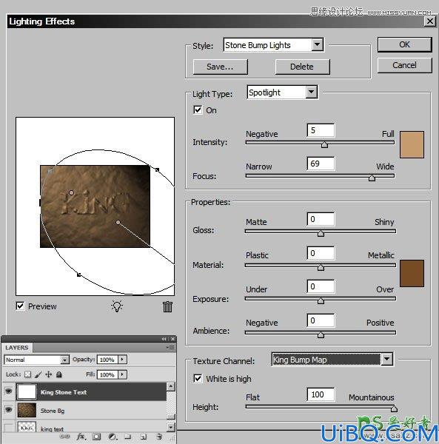Click the Intensity slider handle
The image size is (439, 444).
tap(324, 145)
